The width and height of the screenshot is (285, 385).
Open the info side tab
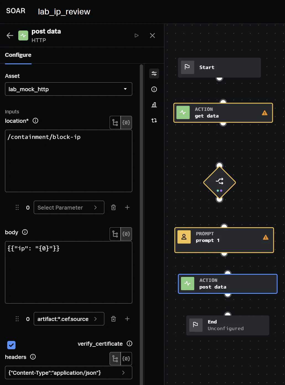pos(154,89)
